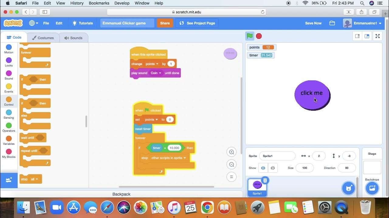
Task: Click the 10.000 value in if block
Action: pyautogui.click(x=174, y=148)
